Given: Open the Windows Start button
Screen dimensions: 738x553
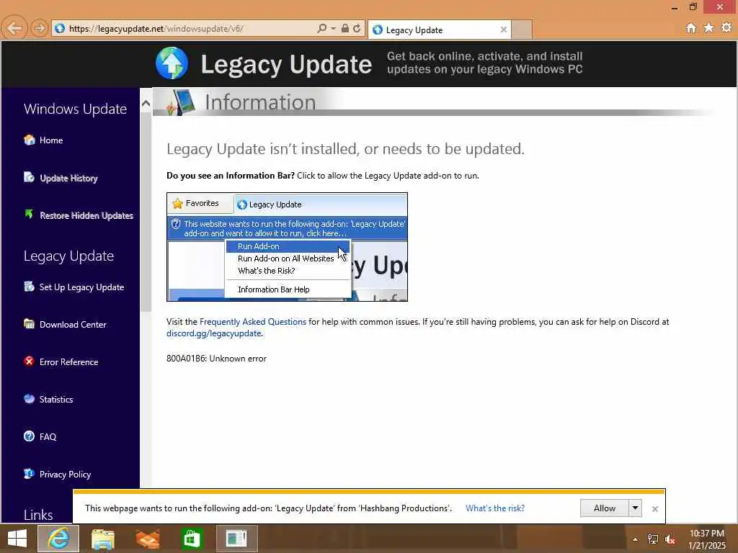Looking at the screenshot, I should coord(17,539).
